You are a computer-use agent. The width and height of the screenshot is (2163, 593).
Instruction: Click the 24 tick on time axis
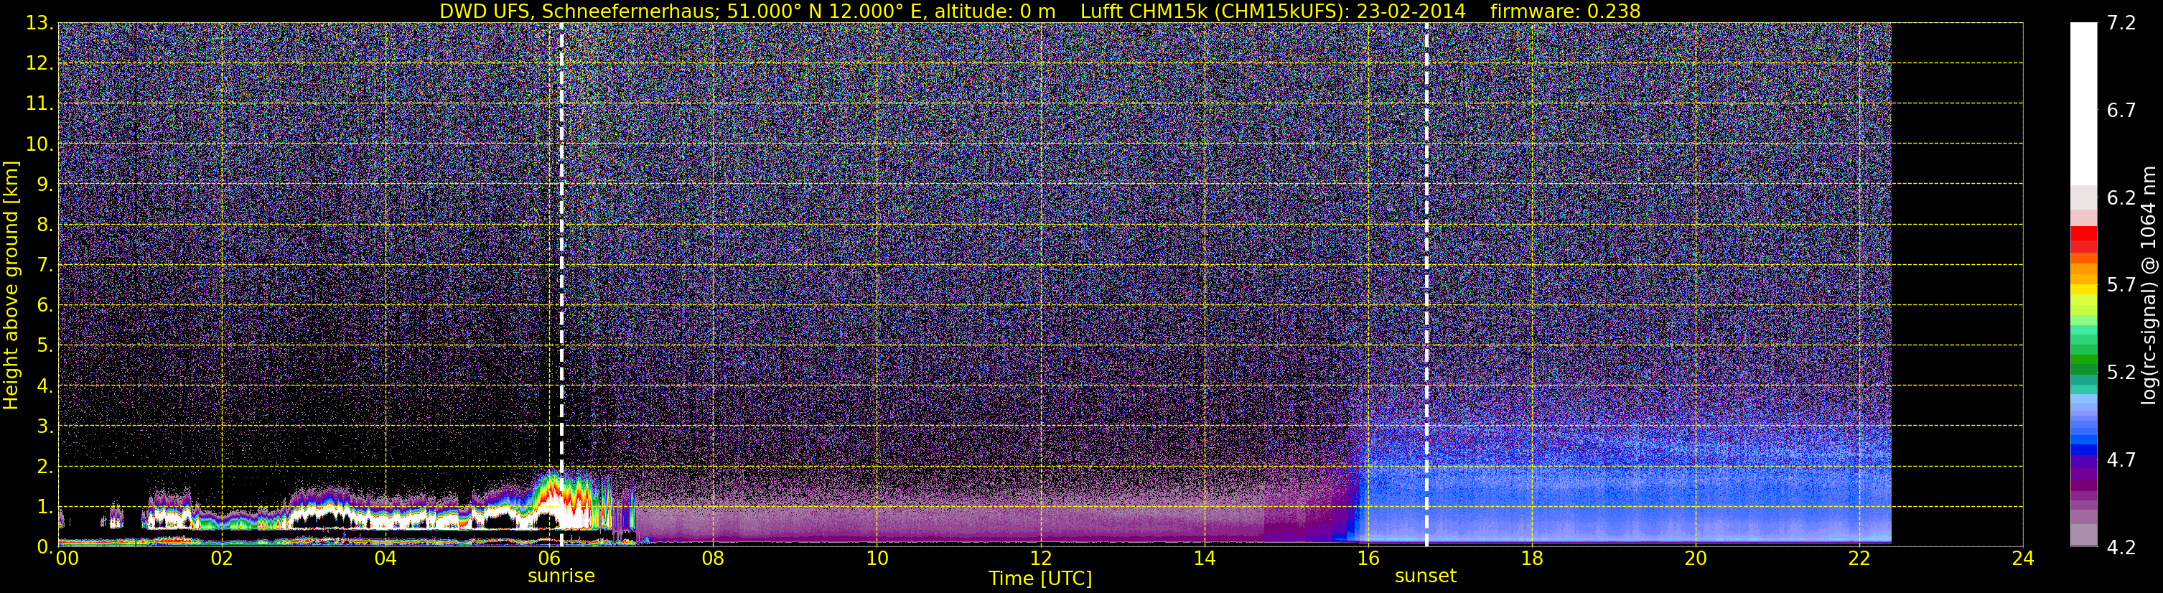tap(2023, 559)
